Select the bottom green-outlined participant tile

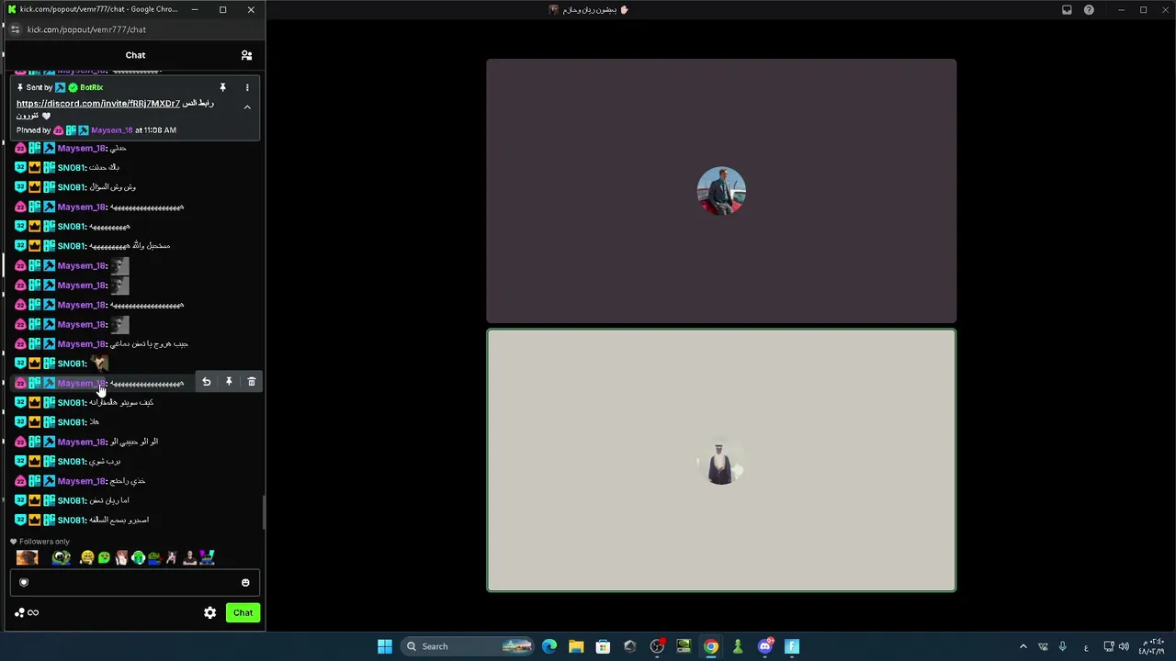(721, 460)
